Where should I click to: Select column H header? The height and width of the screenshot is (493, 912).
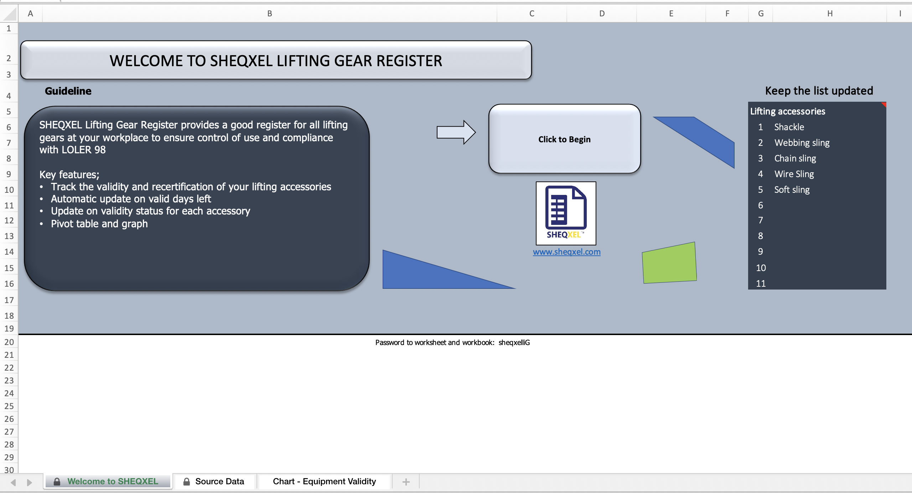tap(830, 13)
